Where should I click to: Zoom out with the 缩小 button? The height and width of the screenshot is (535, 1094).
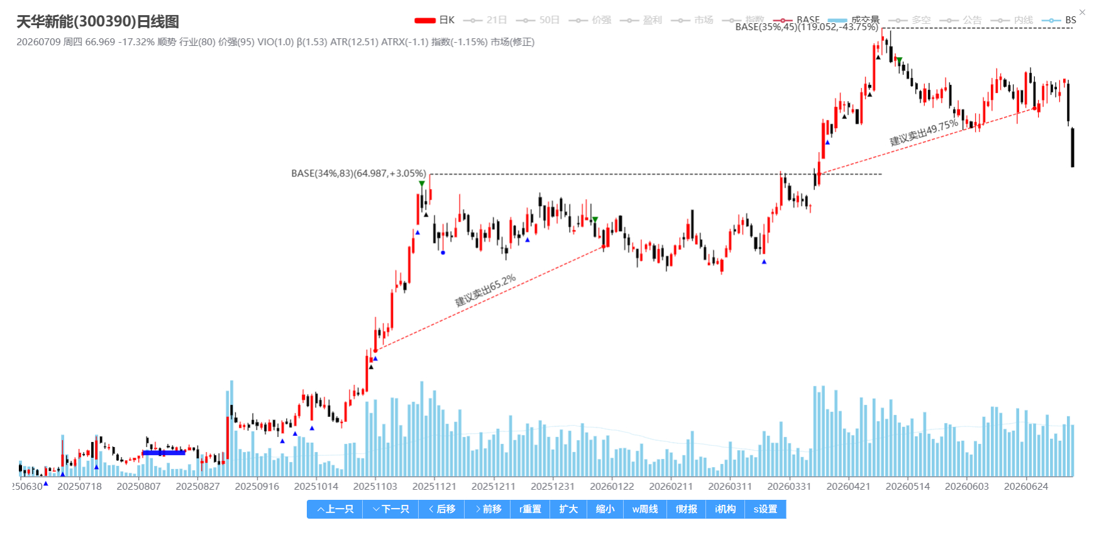click(605, 509)
